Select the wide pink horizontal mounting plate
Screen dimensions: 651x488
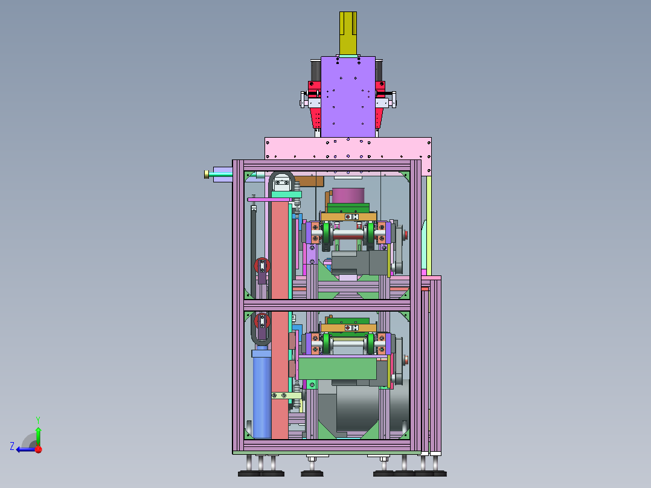348,148
